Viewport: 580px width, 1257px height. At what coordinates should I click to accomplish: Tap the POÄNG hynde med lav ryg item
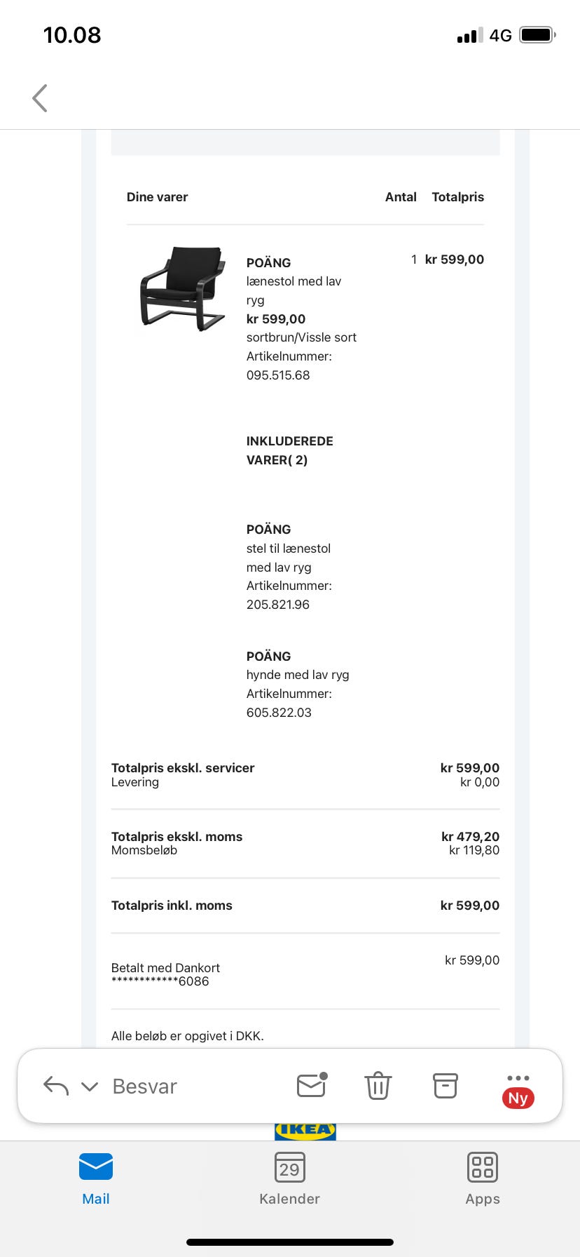pos(297,675)
